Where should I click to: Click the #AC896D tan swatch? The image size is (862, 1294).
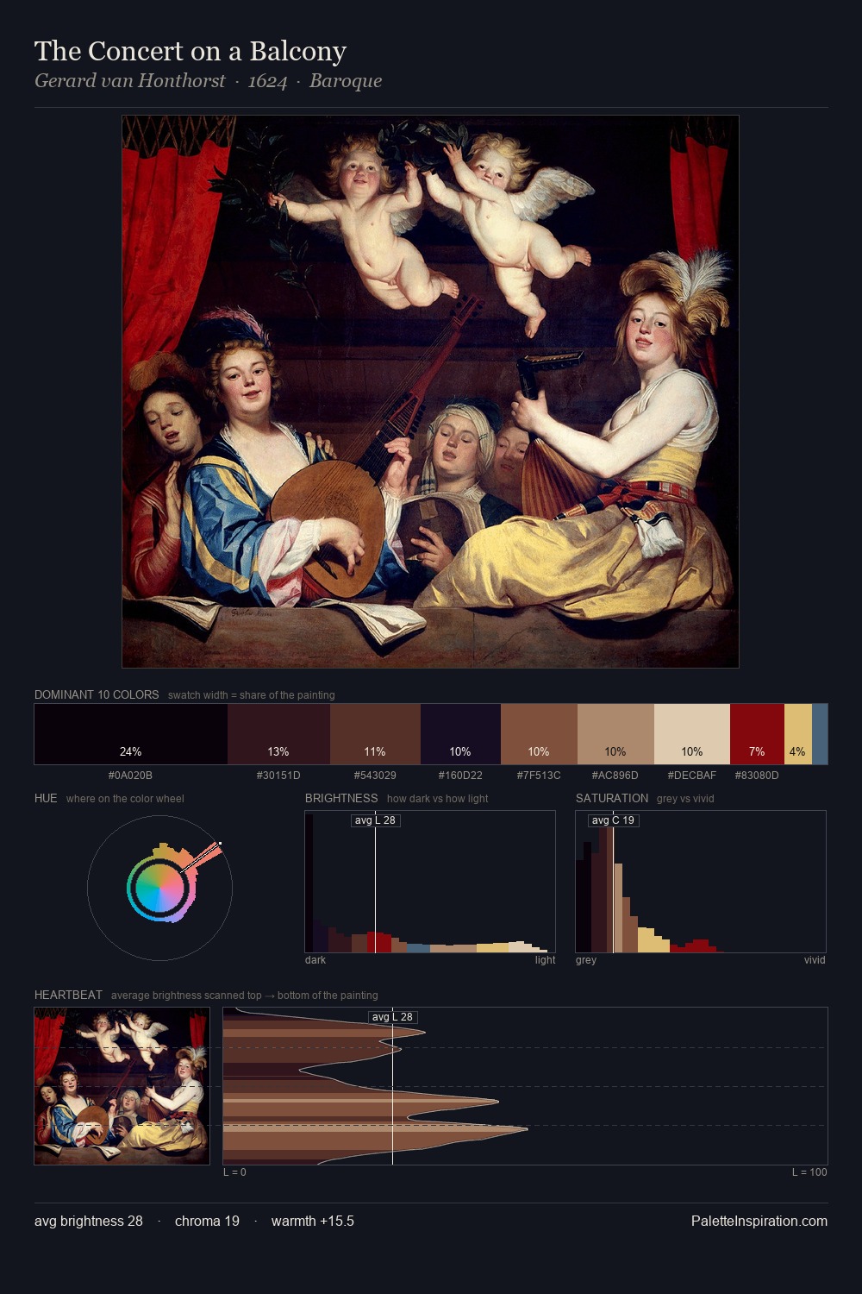click(x=615, y=734)
